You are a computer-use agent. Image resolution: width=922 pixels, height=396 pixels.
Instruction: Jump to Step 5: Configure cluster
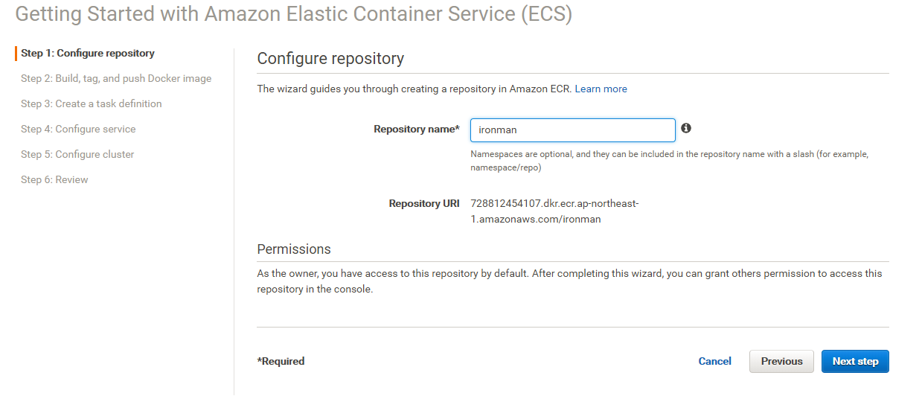point(77,154)
